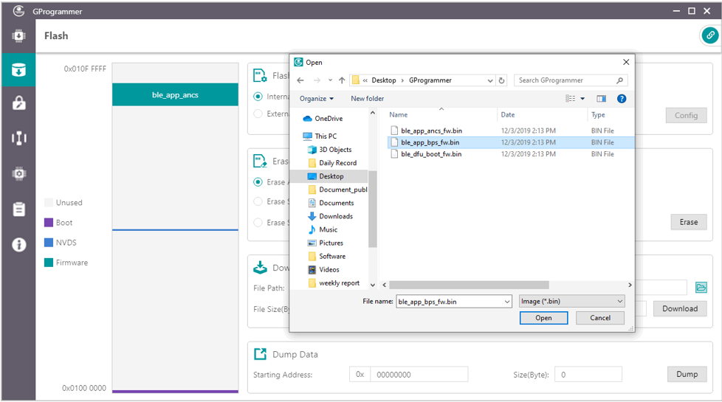Open the Firmware page in the sidebar
Viewport: 722px width, 402px height.
click(18, 36)
